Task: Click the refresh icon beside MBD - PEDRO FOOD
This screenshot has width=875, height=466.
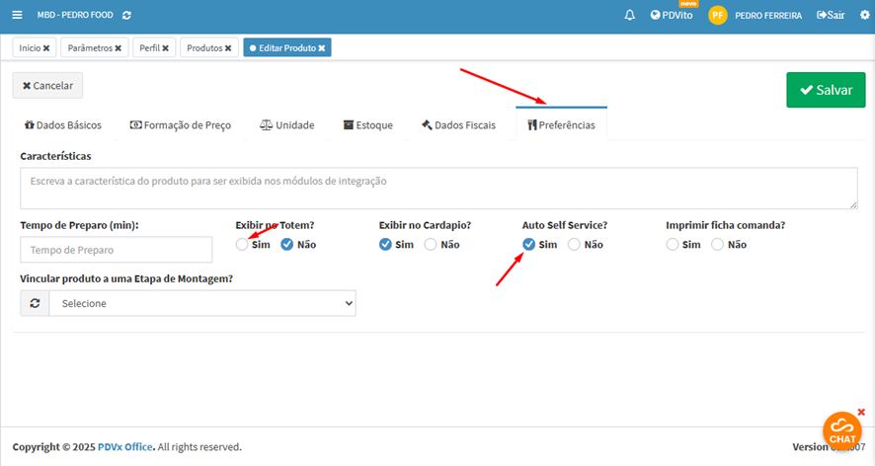Action: coord(126,16)
